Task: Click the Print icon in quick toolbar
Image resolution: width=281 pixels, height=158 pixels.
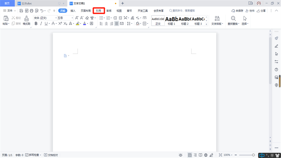Action: [32, 11]
